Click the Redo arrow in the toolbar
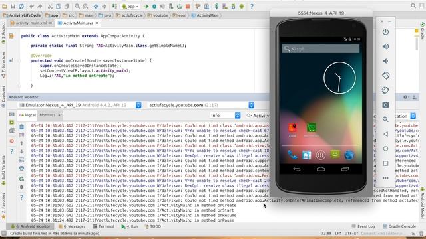 (40, 6)
